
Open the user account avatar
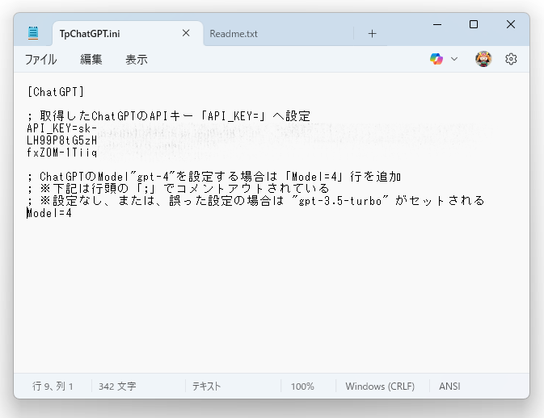point(483,59)
